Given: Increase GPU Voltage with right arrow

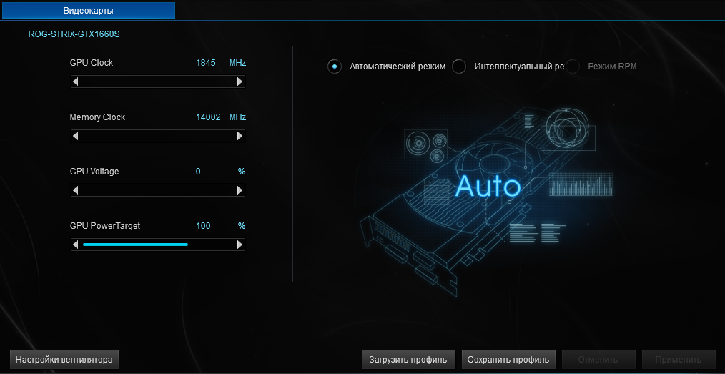Looking at the screenshot, I should tap(240, 190).
